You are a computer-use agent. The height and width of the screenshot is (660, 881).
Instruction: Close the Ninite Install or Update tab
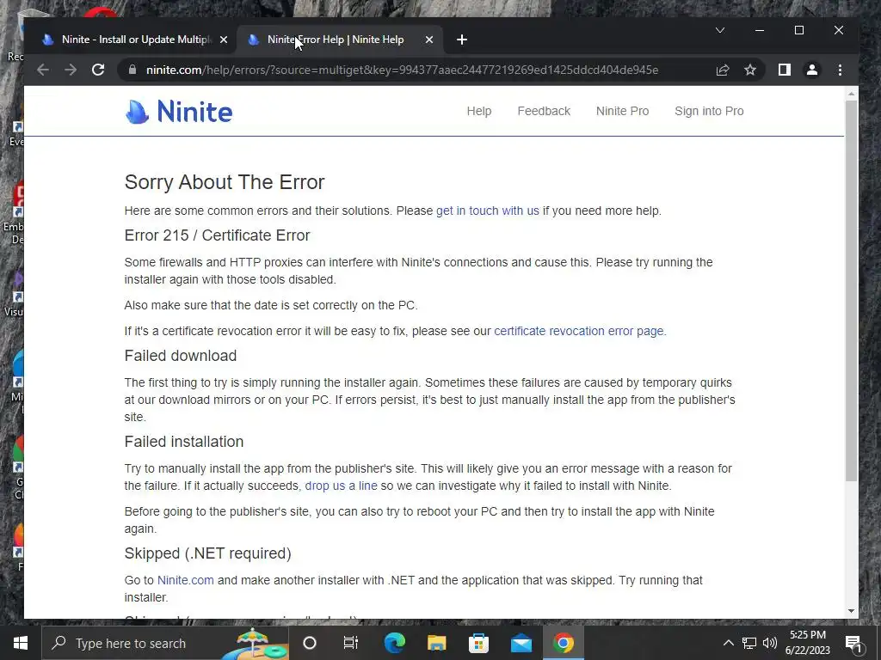tap(224, 40)
